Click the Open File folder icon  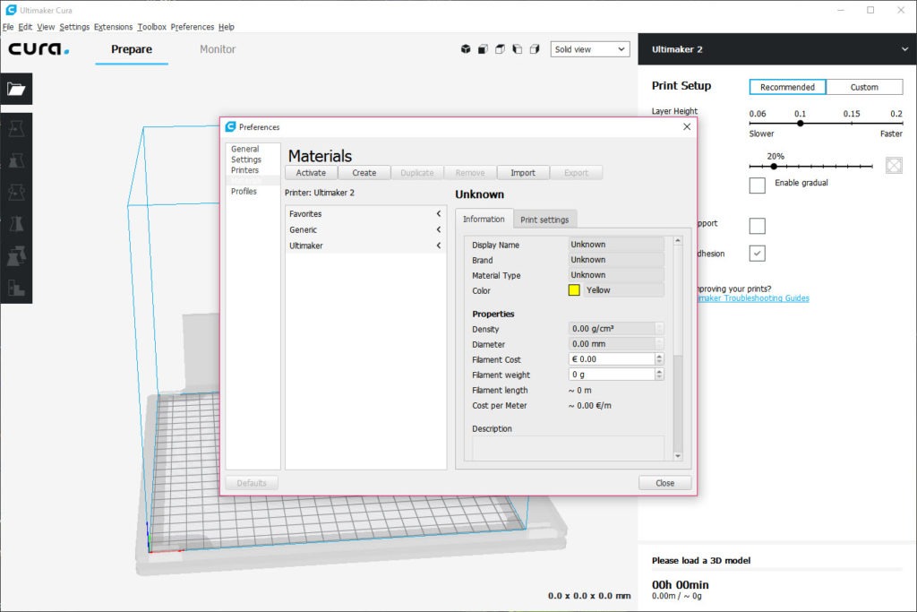coord(16,89)
